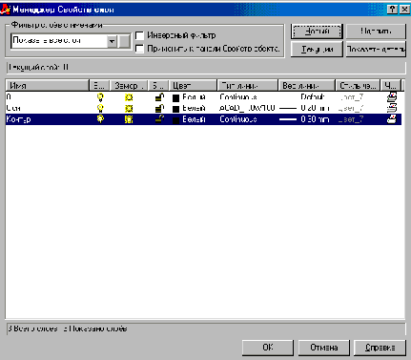Click black color swatch of layer Оси
This screenshot has height=360, width=411.
[175, 109]
